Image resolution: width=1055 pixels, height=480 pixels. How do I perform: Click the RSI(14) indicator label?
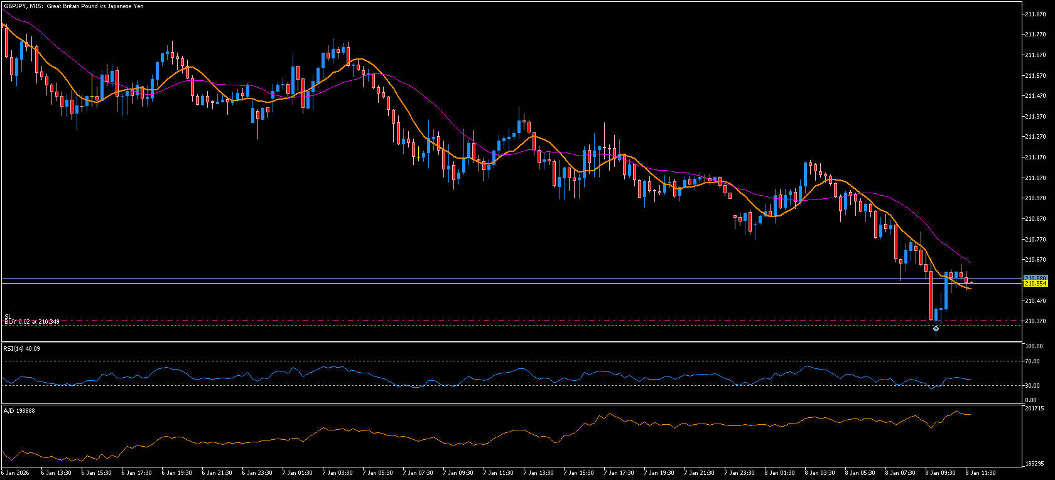click(21, 348)
